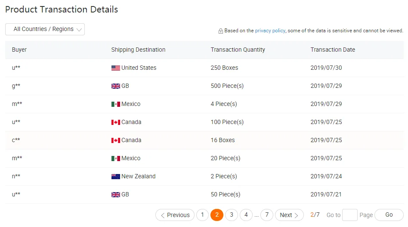Click the Previous page button
The height and width of the screenshot is (227, 408).
pyautogui.click(x=175, y=215)
